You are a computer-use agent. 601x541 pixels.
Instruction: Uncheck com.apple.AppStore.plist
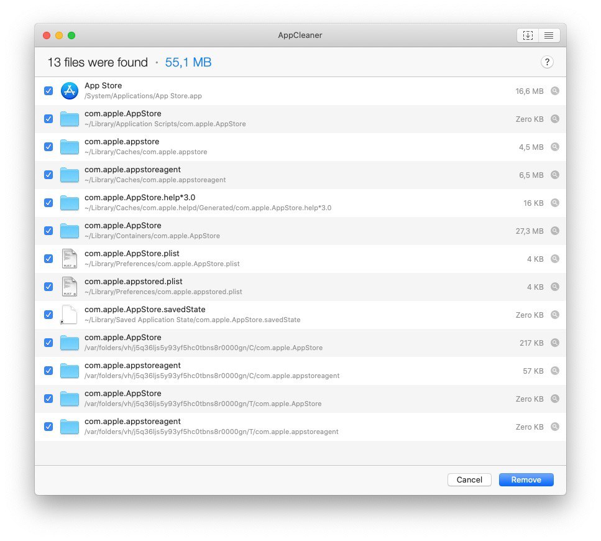(48, 259)
